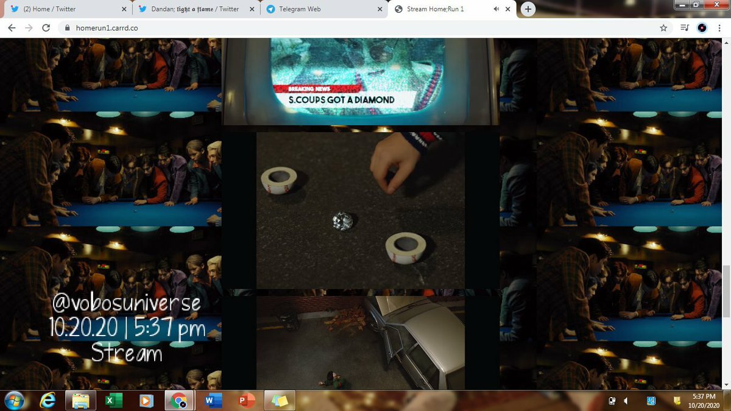Switch to the Telegram Web tab

pyautogui.click(x=323, y=9)
